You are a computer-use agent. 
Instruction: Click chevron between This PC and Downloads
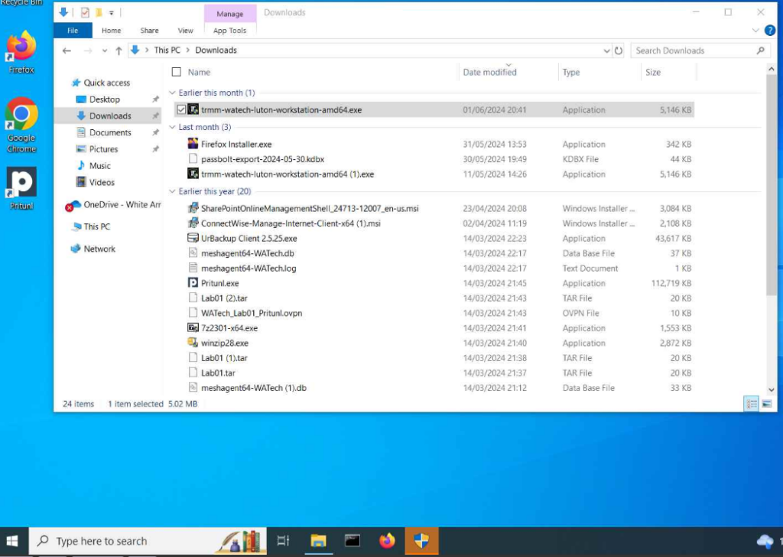coord(188,50)
